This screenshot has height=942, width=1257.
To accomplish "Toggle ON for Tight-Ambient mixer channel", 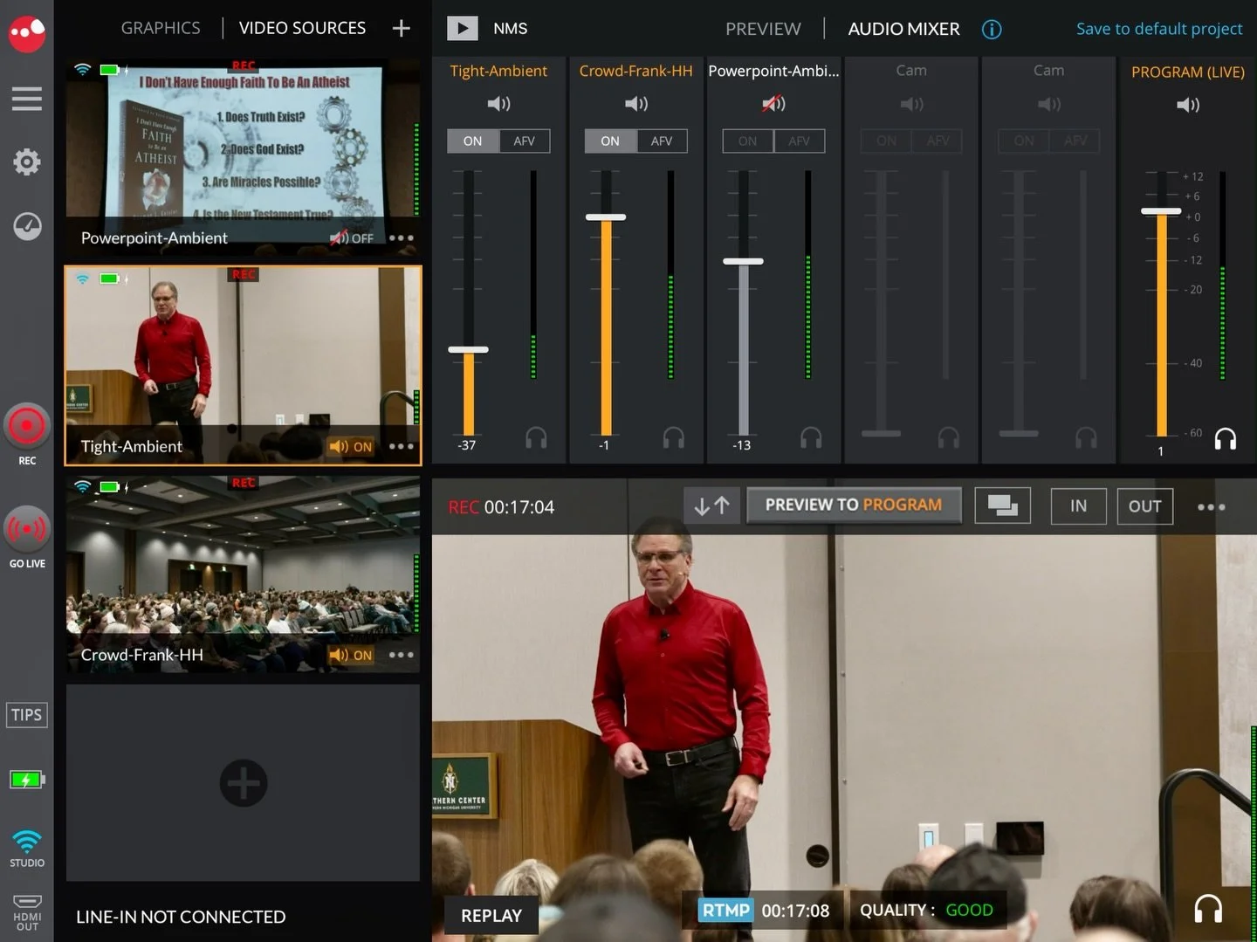I will 473,141.
